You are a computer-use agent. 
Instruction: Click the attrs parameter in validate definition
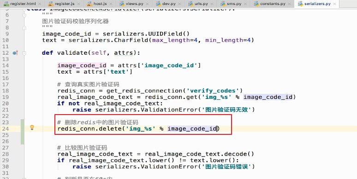click(124, 53)
